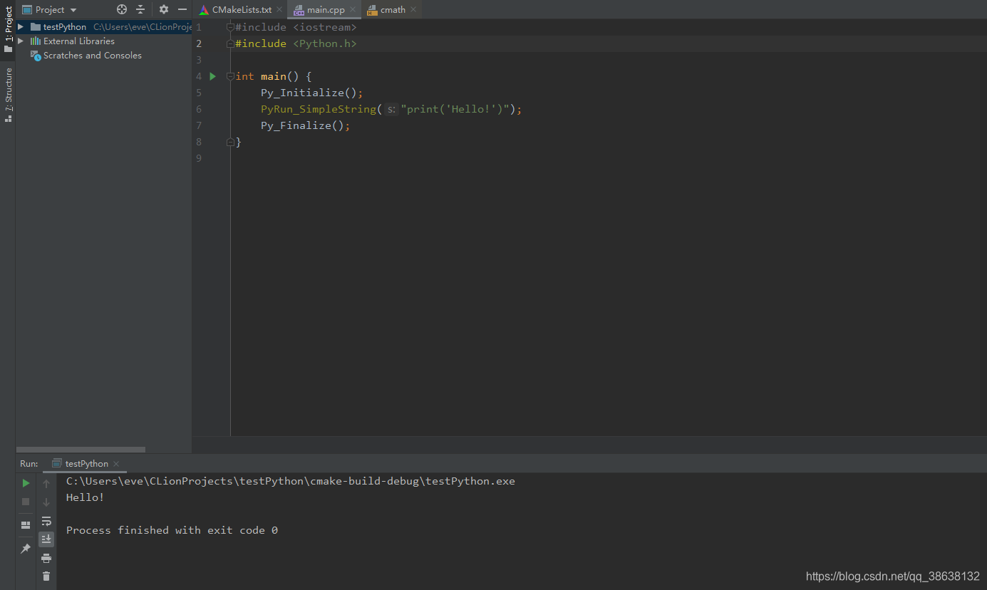Switch to the CMakeLists.txt tab
The image size is (987, 590).
[x=242, y=9]
